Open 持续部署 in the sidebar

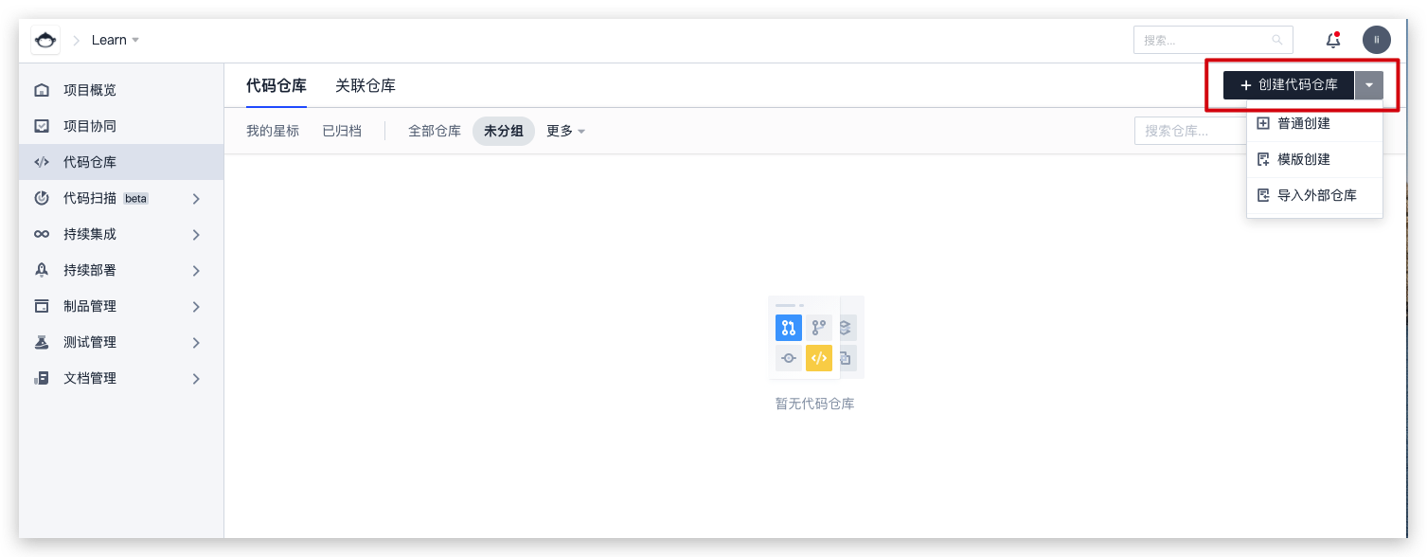click(x=121, y=270)
